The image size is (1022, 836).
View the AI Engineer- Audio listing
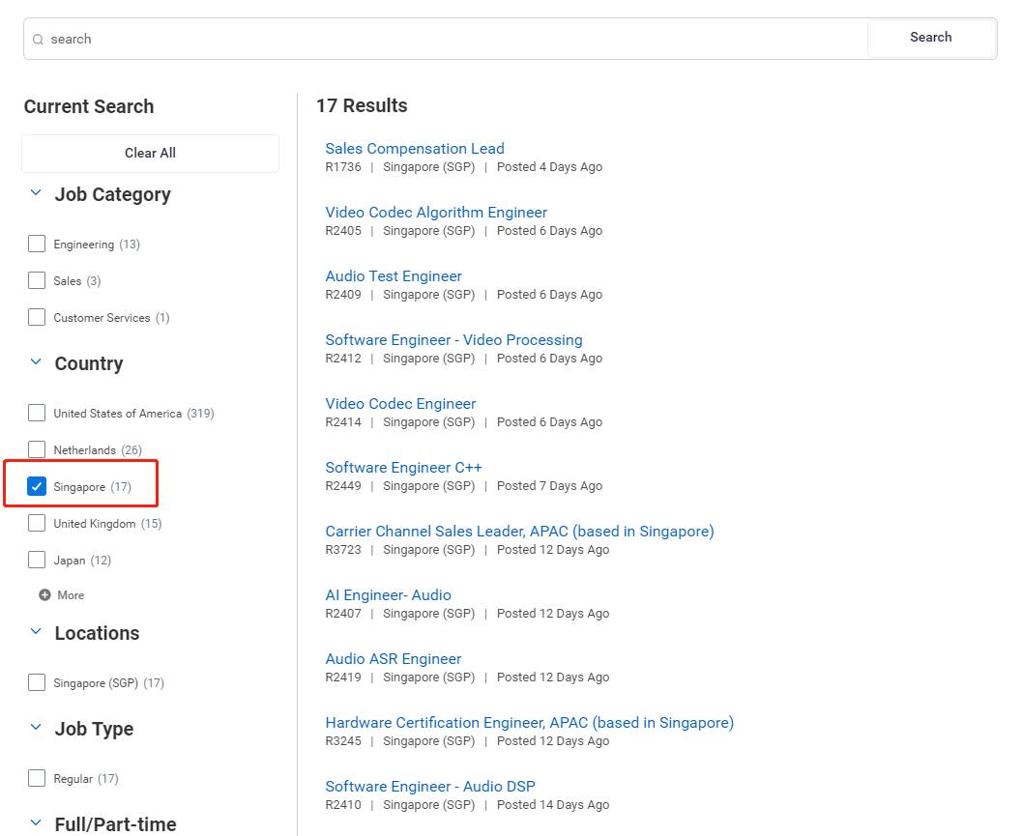(388, 595)
